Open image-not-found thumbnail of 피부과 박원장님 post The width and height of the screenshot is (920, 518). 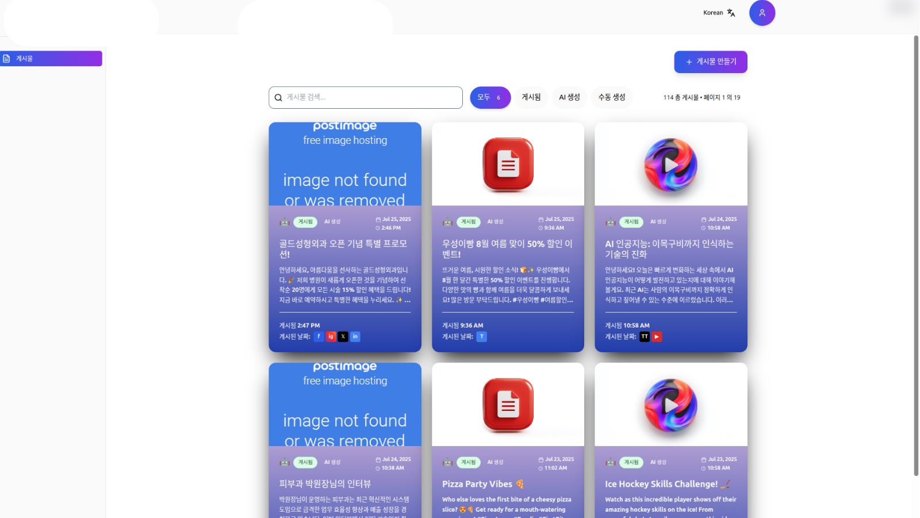345,405
